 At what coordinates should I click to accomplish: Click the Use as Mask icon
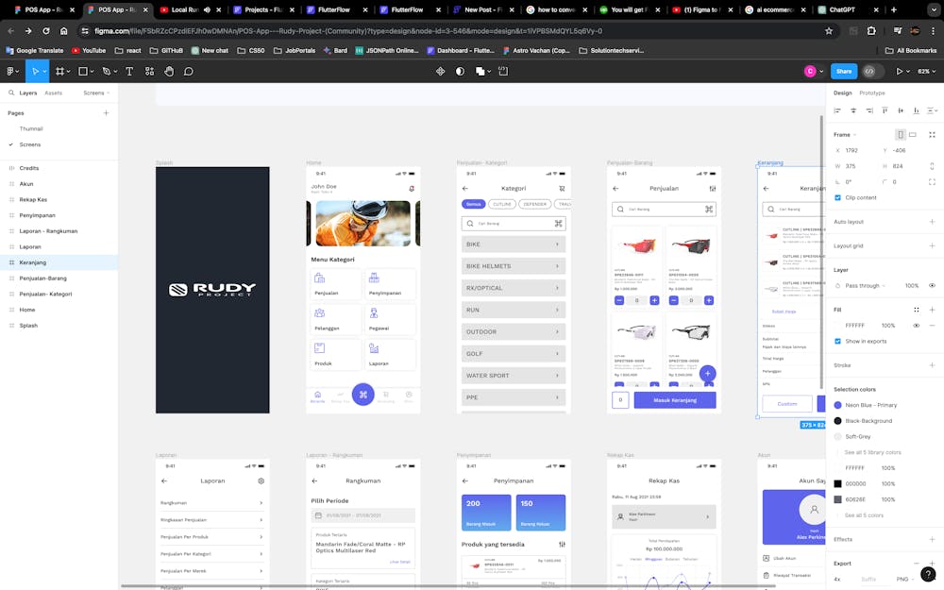(460, 71)
